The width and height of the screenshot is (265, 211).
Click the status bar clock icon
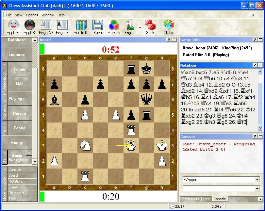click(172, 206)
